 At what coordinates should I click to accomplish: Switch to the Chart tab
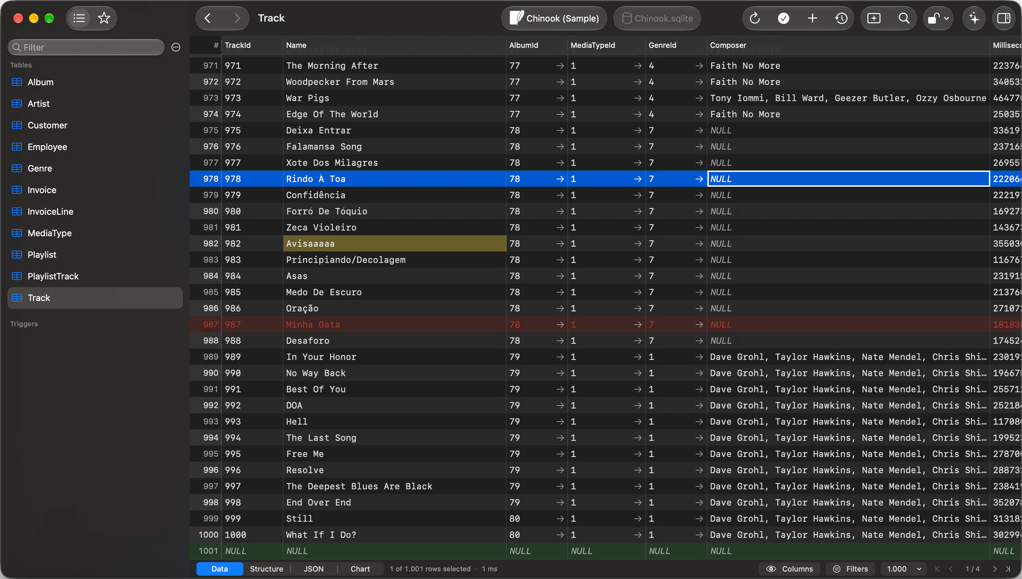[x=360, y=569]
